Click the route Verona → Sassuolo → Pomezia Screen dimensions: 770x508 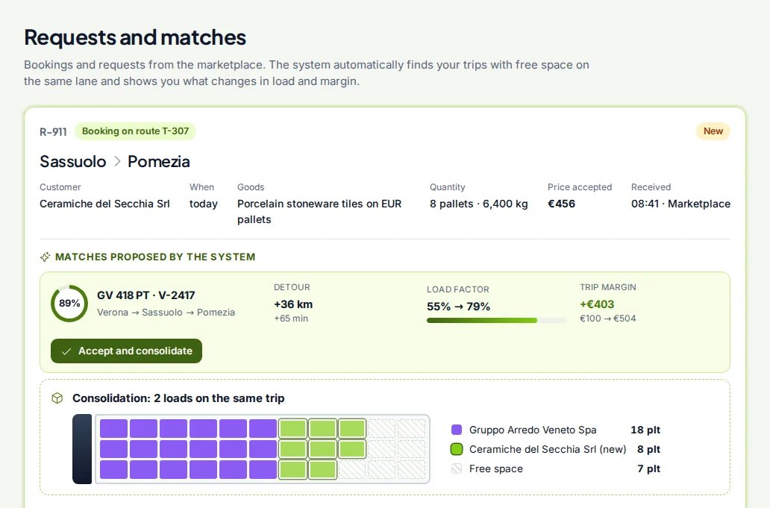166,312
